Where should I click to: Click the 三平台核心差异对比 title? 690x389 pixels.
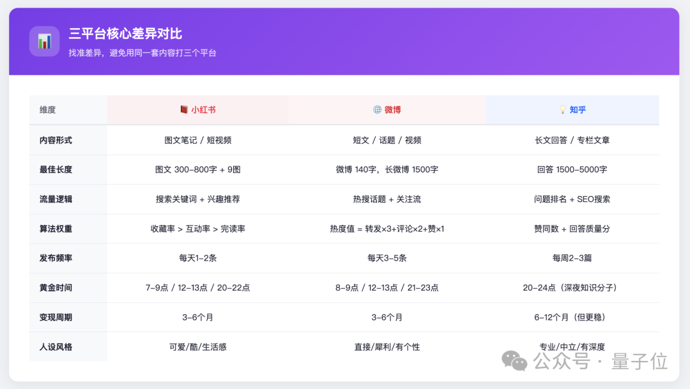pos(126,33)
